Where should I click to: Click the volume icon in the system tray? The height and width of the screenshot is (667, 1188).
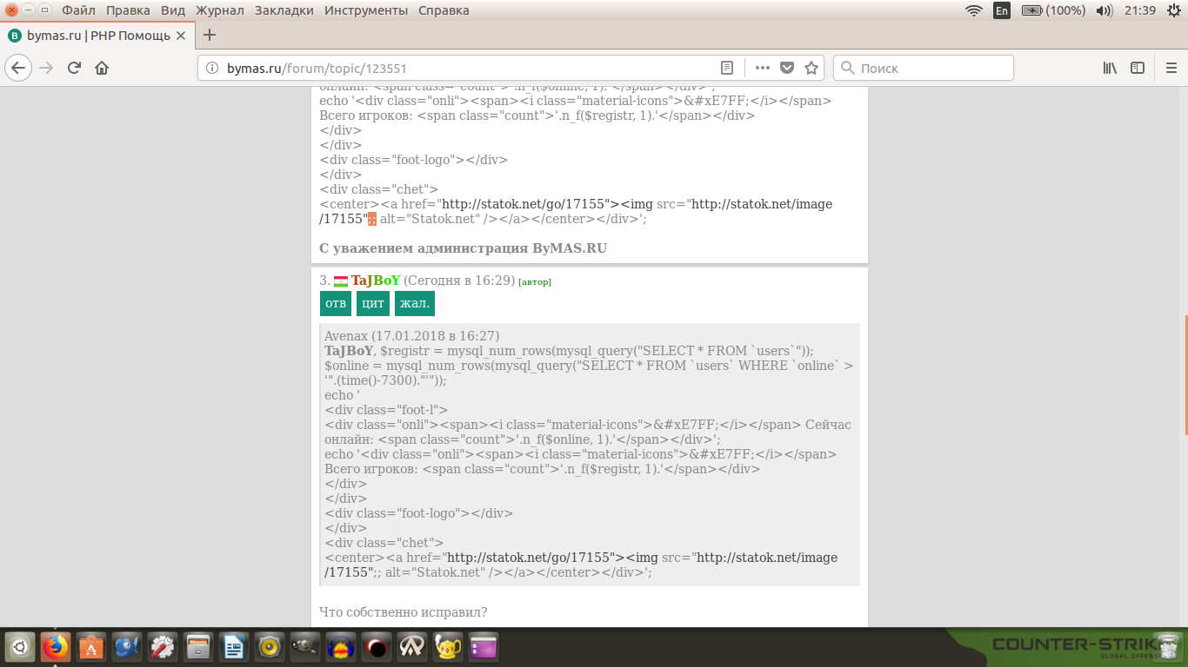1105,10
